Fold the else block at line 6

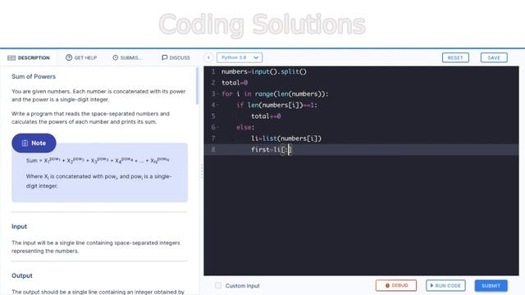click(218, 128)
